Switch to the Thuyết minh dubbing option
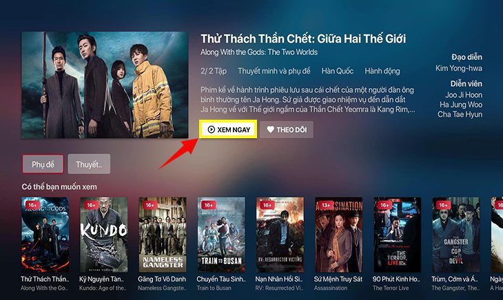 (89, 164)
